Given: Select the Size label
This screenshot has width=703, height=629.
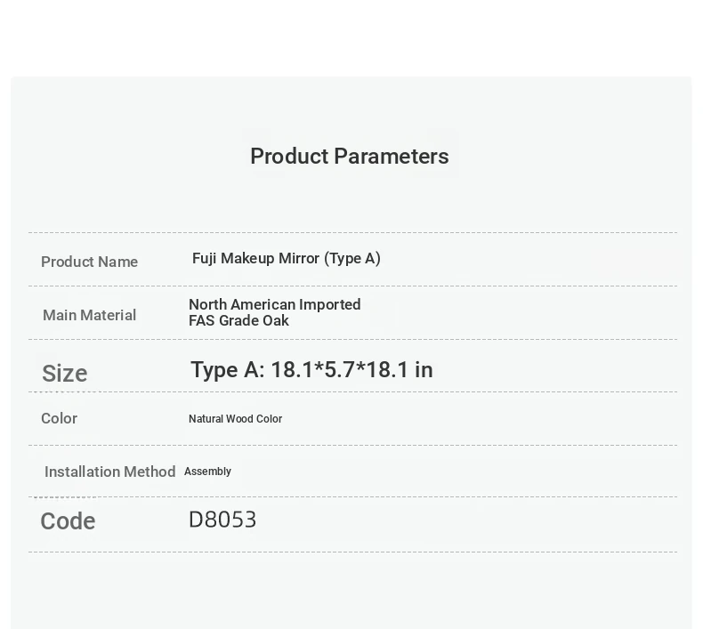Looking at the screenshot, I should point(64,374).
